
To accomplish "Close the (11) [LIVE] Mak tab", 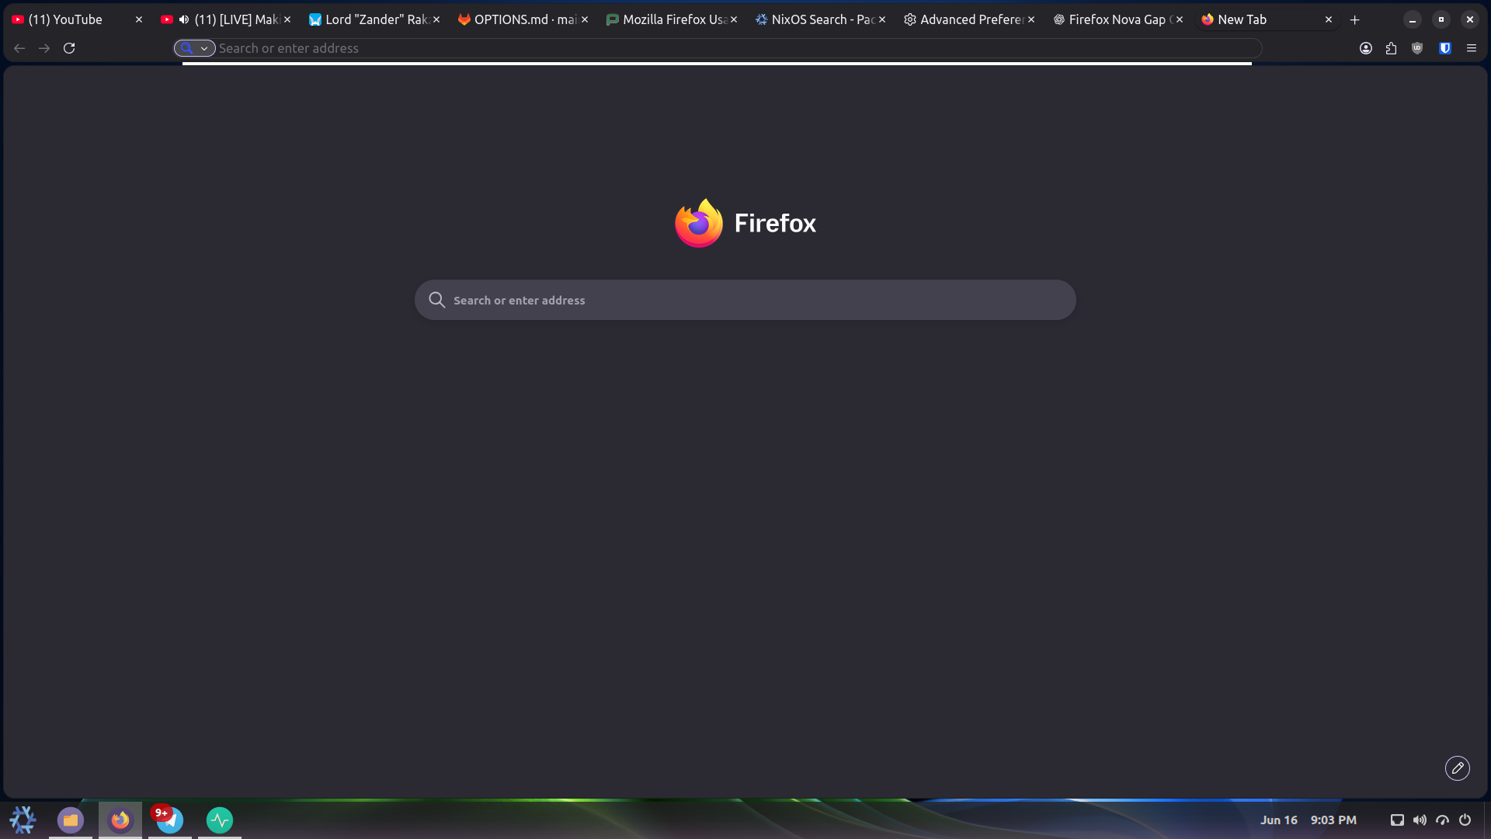I will tap(287, 19).
